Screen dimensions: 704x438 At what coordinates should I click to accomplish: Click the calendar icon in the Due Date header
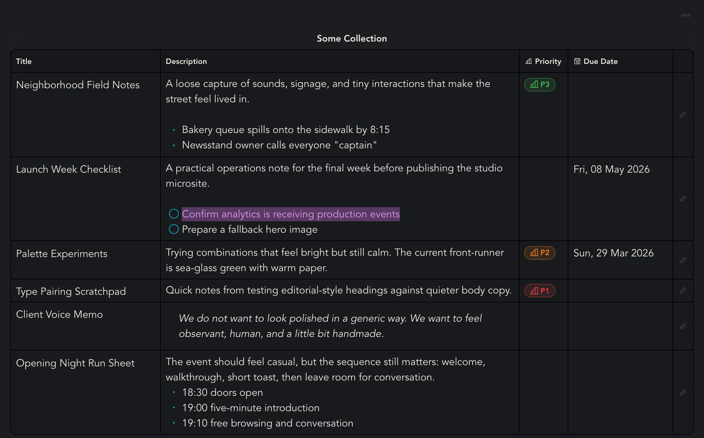[x=577, y=61]
